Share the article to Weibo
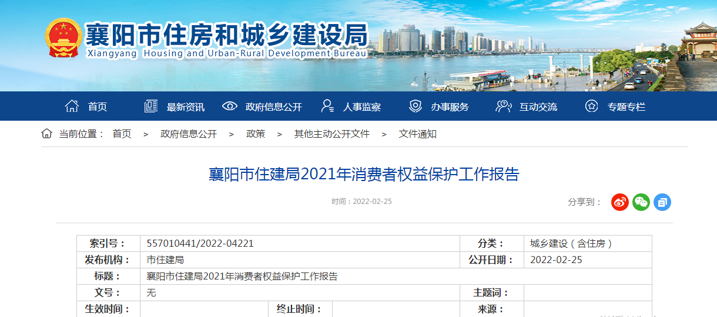The width and height of the screenshot is (717, 317). (620, 202)
